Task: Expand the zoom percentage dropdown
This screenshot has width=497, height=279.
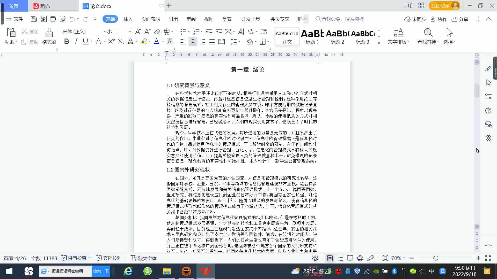Action: click(x=404, y=258)
